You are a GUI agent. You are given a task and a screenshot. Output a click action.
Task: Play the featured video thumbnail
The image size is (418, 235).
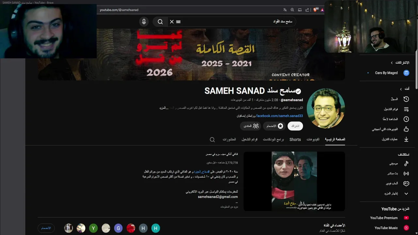(294, 181)
